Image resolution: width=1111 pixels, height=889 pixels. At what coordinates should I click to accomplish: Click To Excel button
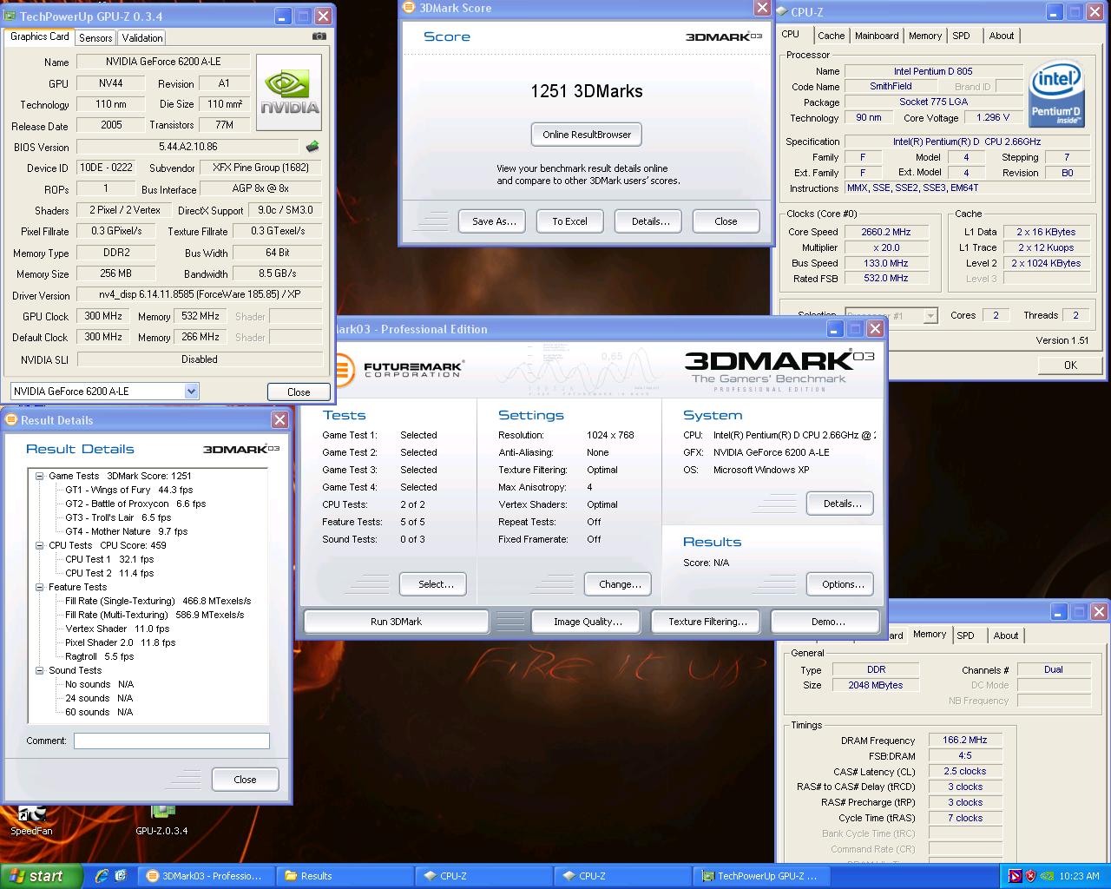(569, 221)
